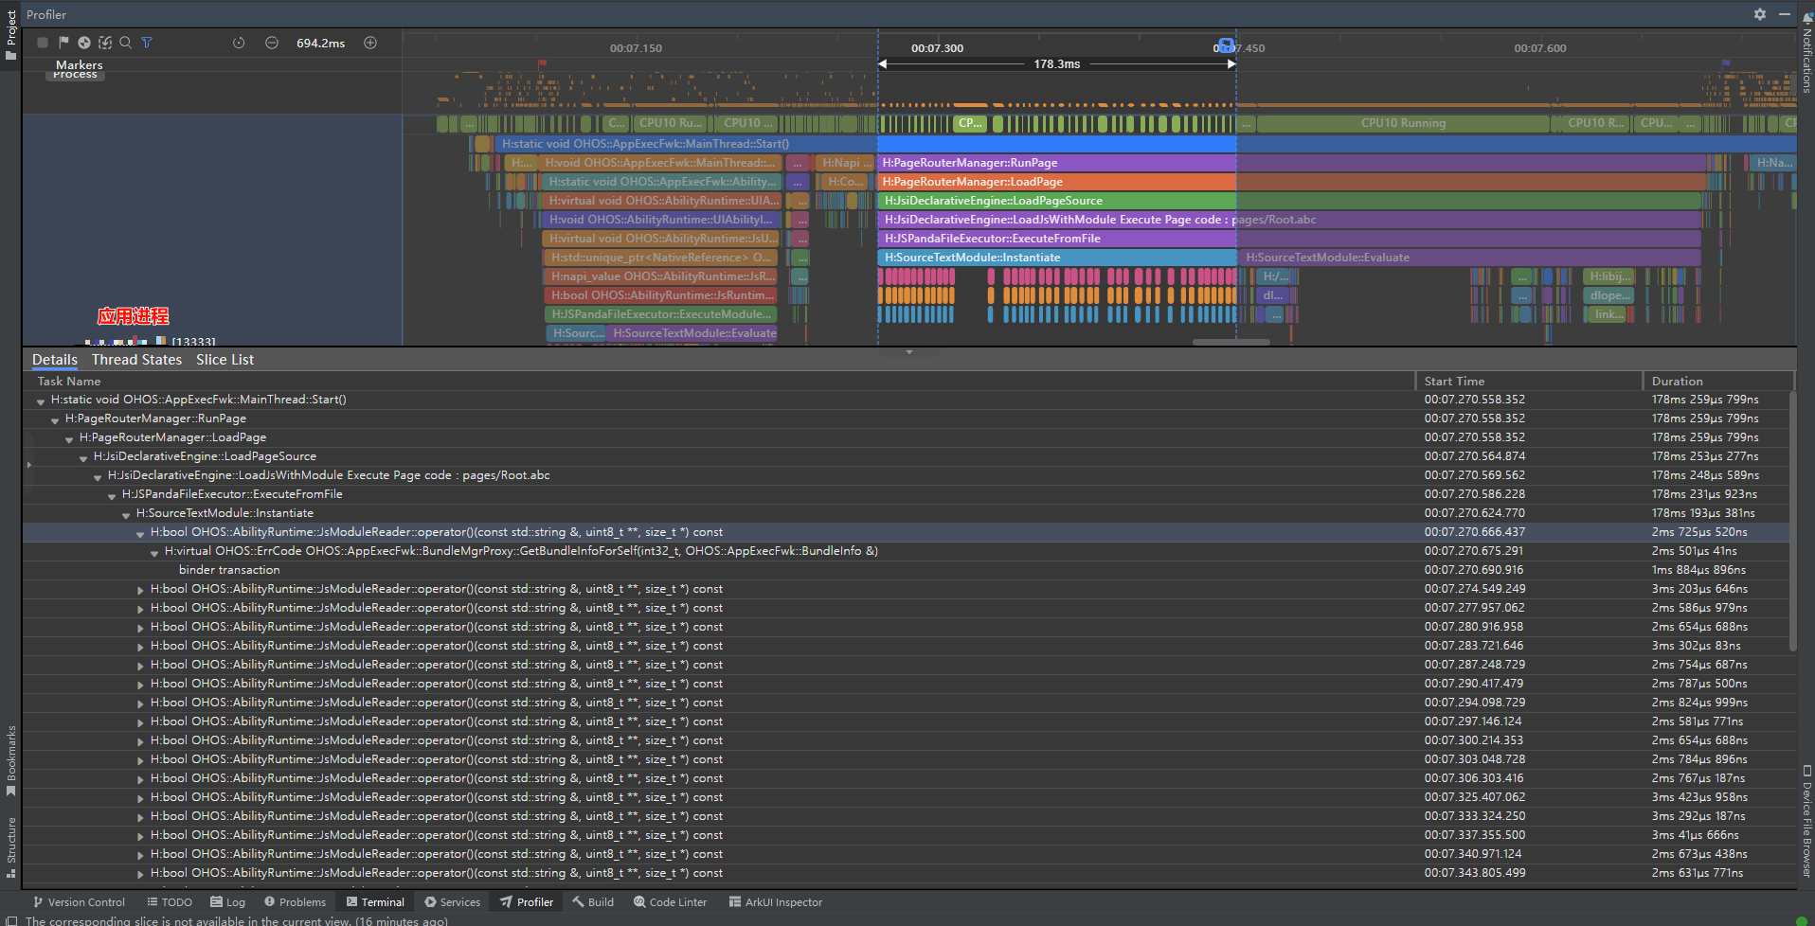Viewport: 1815px width, 926px height.
Task: Select the H:JSPandaFileExecutor::ExecuteFromFile timeline slice
Action: click(1057, 239)
